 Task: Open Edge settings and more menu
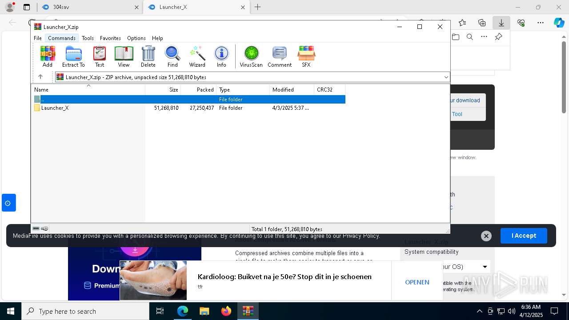541,23
